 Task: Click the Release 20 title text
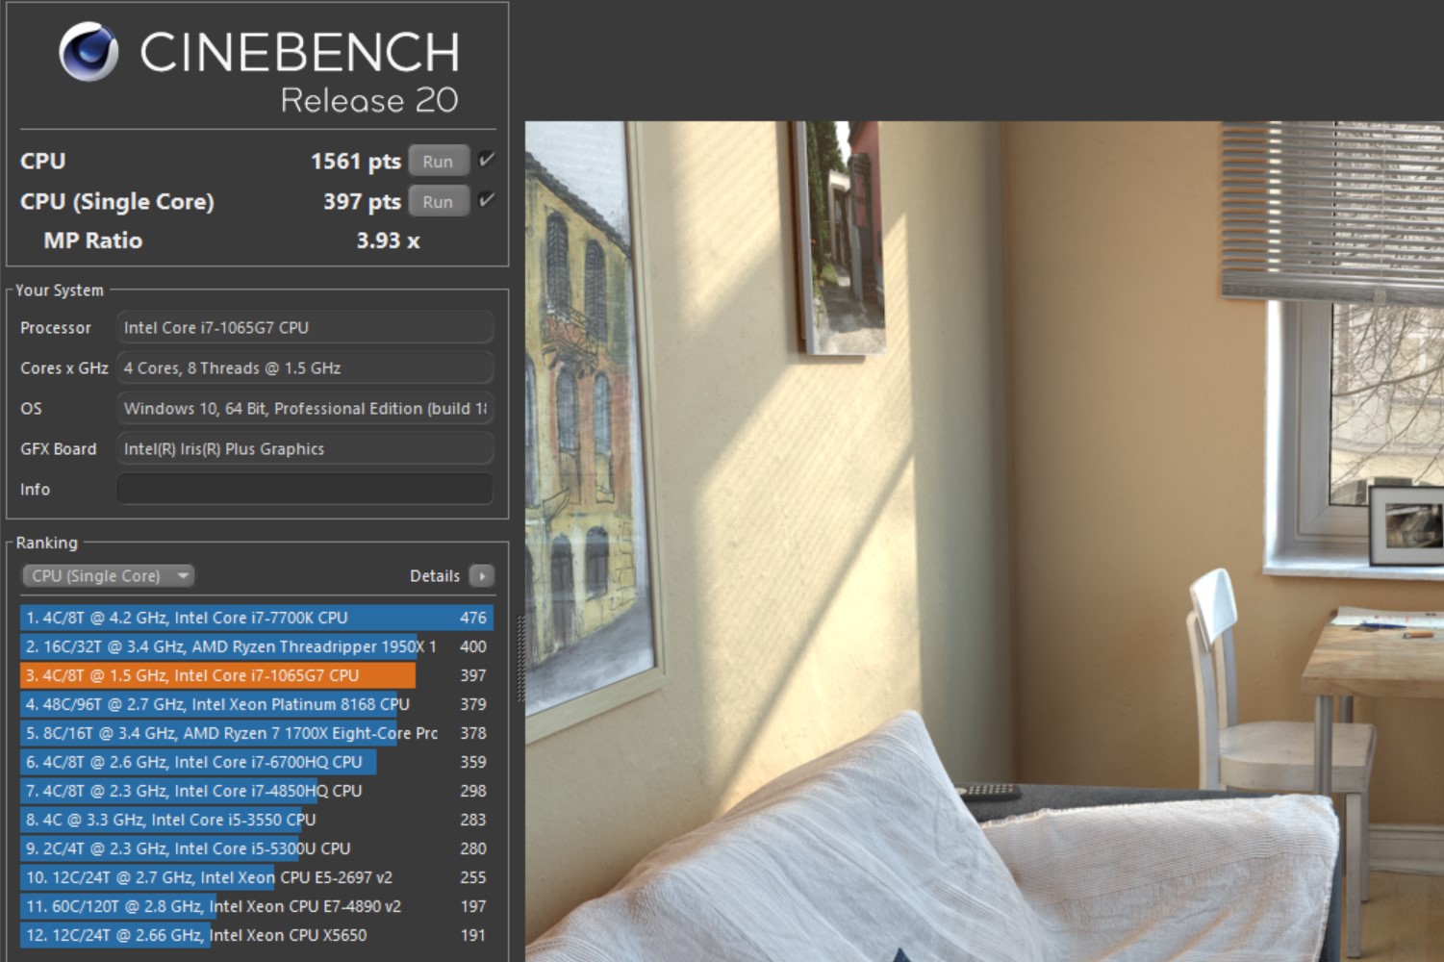pyautogui.click(x=369, y=100)
